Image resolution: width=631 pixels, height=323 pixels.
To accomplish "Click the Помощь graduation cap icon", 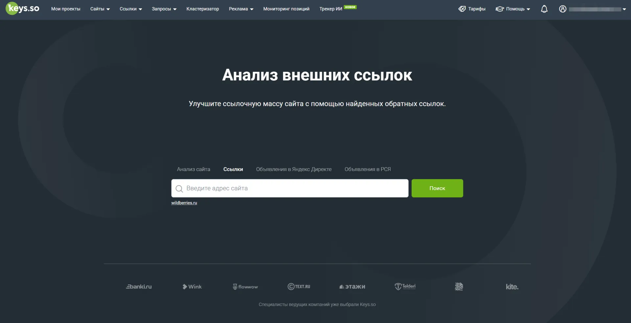I will click(500, 9).
